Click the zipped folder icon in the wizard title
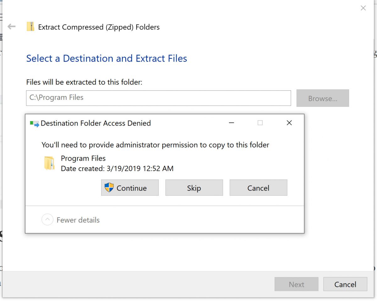This screenshot has width=377, height=301. click(x=30, y=27)
